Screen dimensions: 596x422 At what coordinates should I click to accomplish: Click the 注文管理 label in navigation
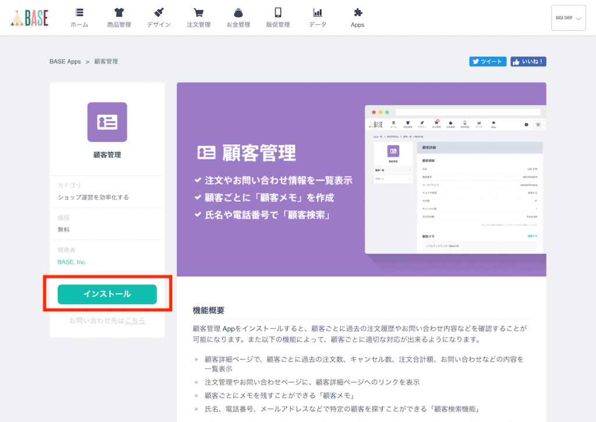[x=198, y=24]
